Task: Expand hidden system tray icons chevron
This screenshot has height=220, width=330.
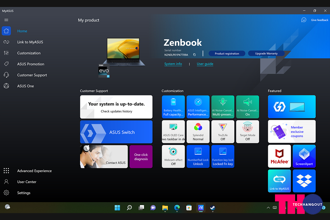Action: coord(268,208)
